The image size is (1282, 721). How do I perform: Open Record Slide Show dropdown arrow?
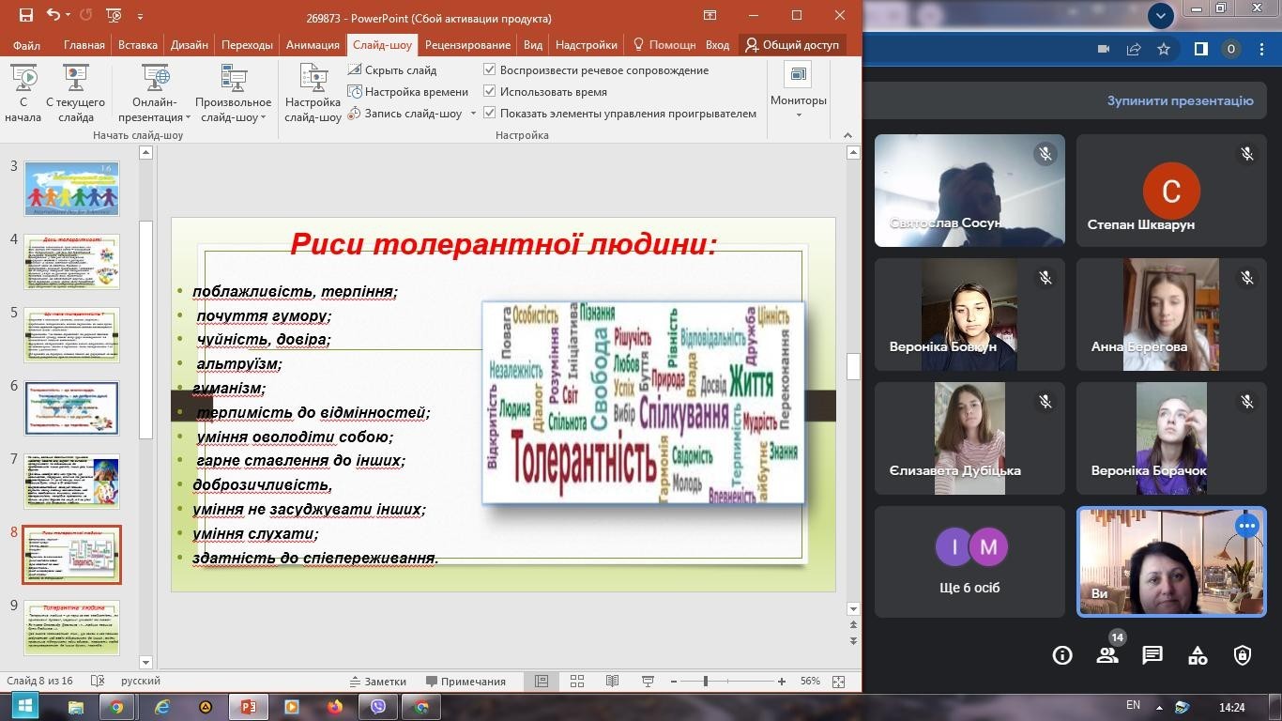pyautogui.click(x=473, y=114)
